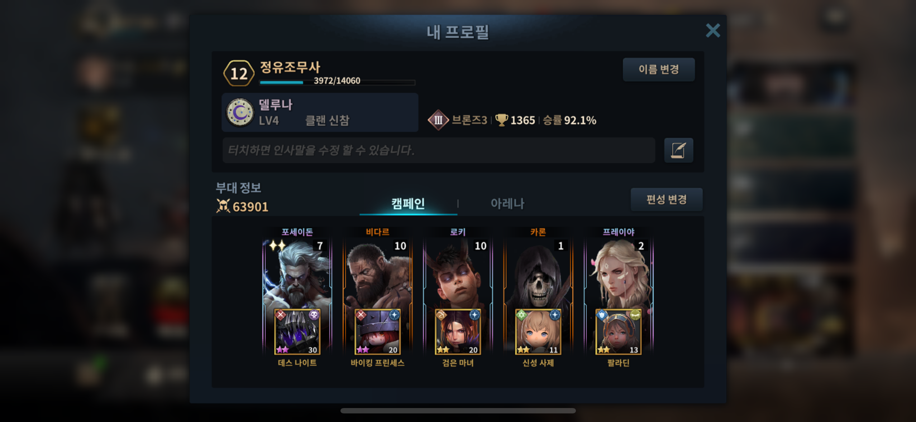The width and height of the screenshot is (916, 422).
Task: Select the 검은 마녀 unit icon
Action: click(458, 332)
